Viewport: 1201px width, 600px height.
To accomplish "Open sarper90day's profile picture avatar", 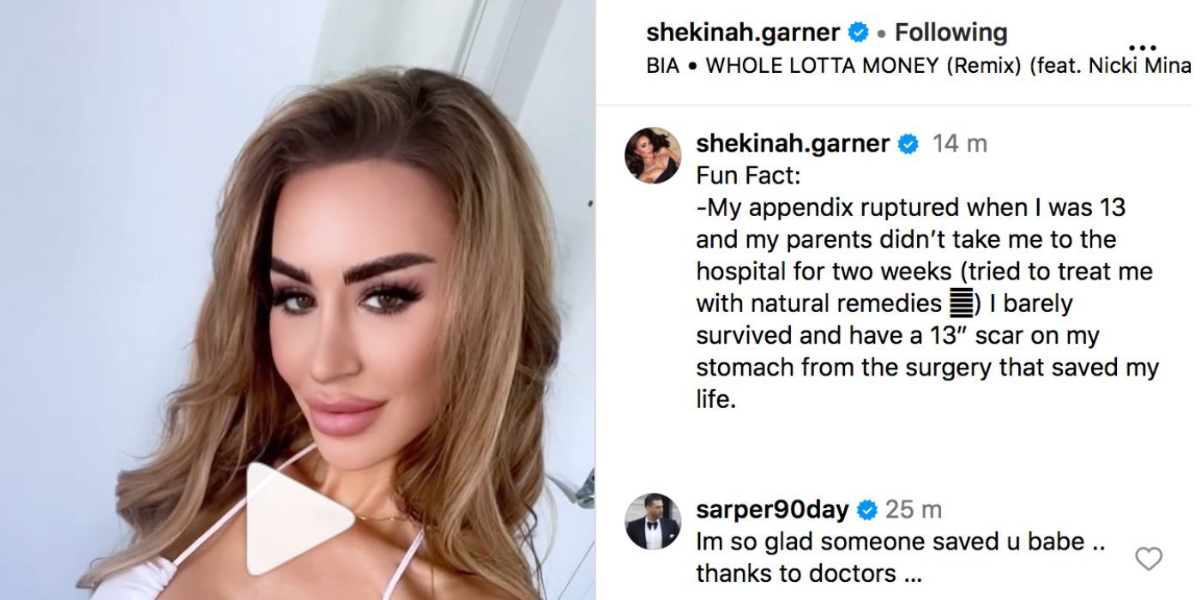I will pyautogui.click(x=653, y=521).
